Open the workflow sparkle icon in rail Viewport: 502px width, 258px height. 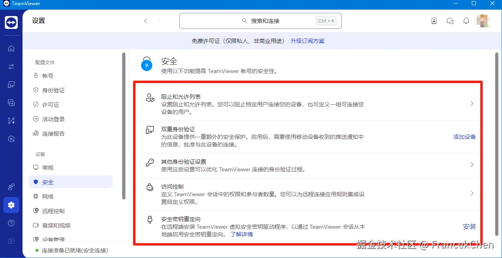[x=11, y=121]
